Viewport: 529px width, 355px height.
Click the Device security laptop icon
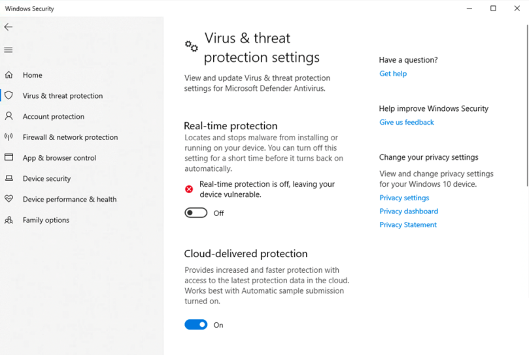(9, 178)
